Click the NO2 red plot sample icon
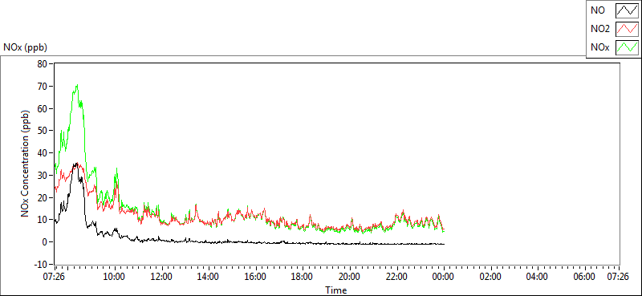 pyautogui.click(x=628, y=29)
